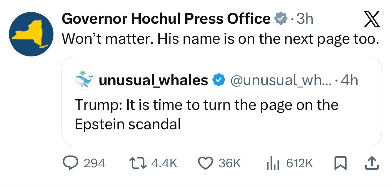The image size is (391, 186).
Task: Click the 3h timestamp
Action: click(304, 19)
